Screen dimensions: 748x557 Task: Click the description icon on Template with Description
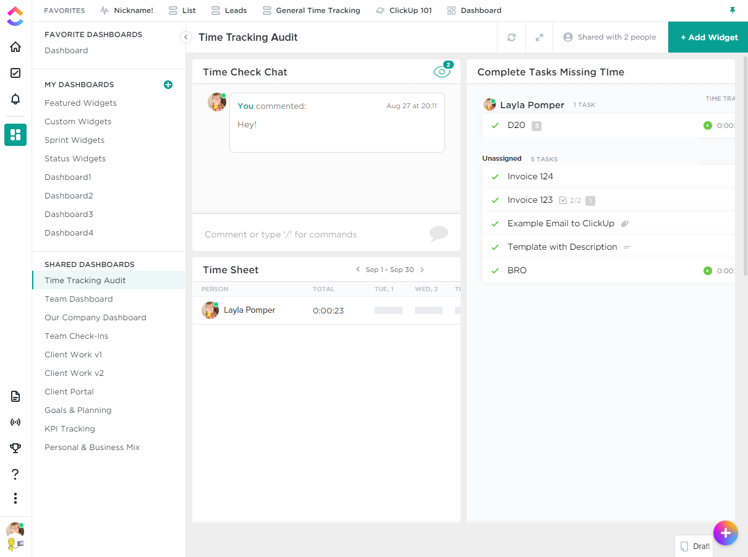point(627,247)
